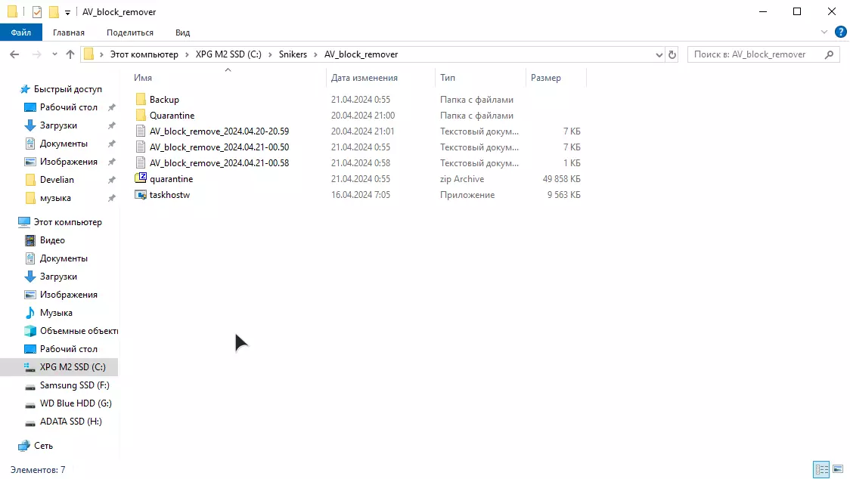Viewport: 850px width, 479px height.
Task: Switch to large thumbnails view icon
Action: (x=838, y=470)
